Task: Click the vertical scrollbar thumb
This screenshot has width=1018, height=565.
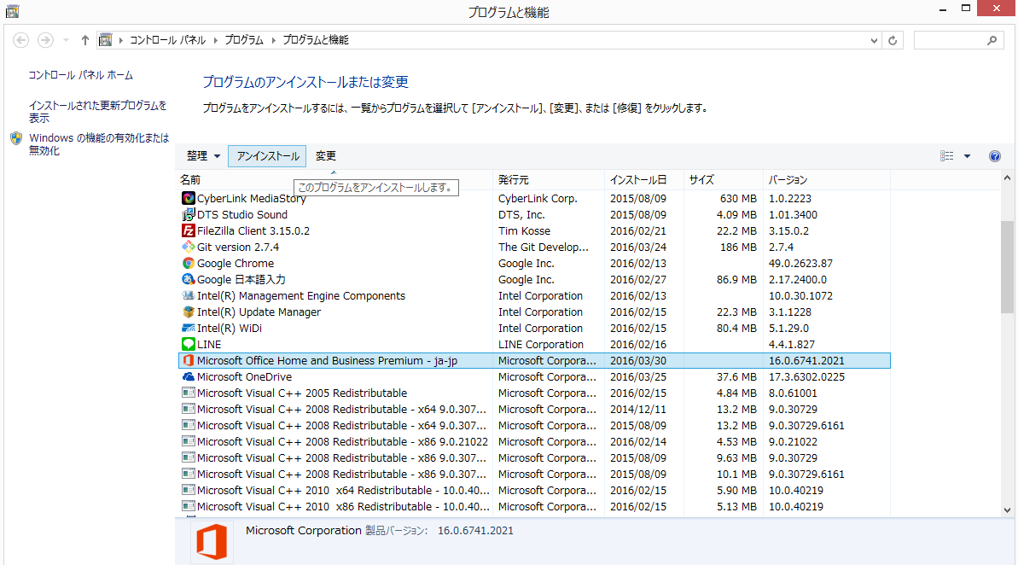Action: click(1007, 267)
